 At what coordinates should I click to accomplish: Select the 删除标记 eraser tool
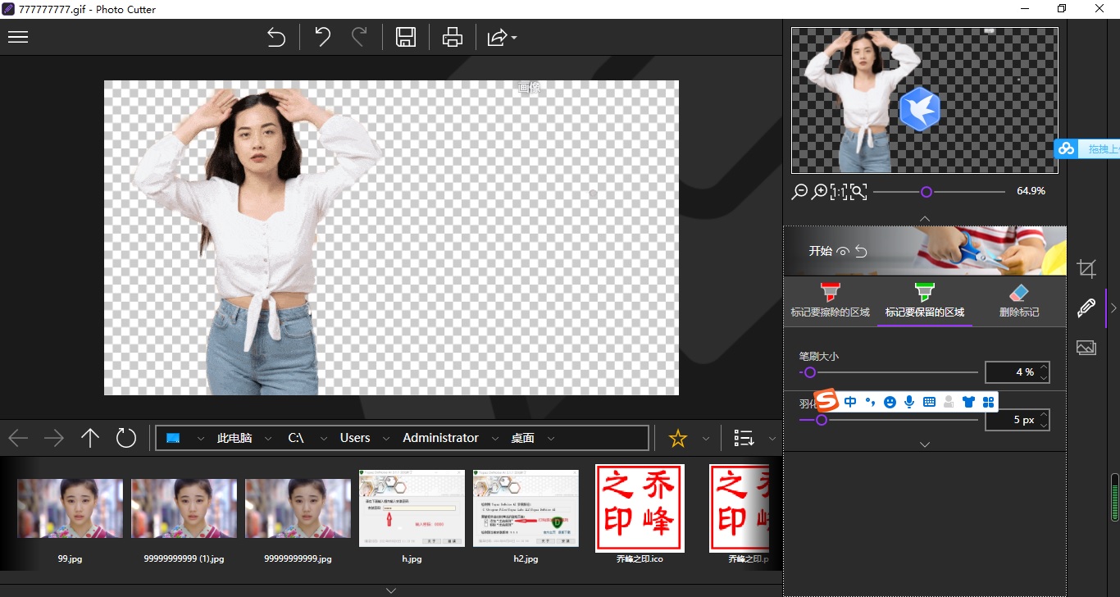[1019, 300]
